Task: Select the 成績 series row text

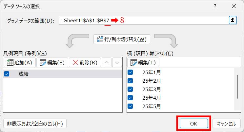Action: click(x=24, y=74)
